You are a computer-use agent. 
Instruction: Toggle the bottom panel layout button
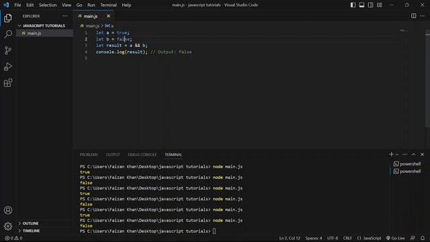361,5
